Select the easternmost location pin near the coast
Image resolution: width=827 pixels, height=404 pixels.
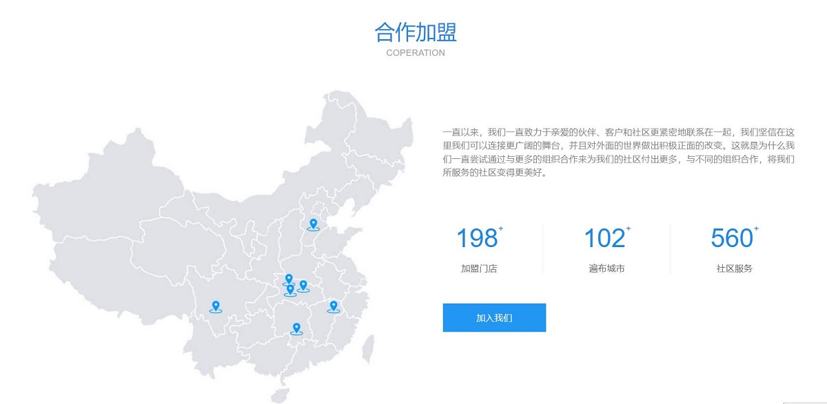coord(333,306)
